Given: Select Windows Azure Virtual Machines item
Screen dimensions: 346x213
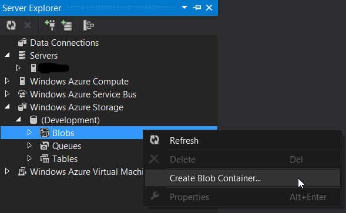Looking at the screenshot, I should click(x=86, y=172).
